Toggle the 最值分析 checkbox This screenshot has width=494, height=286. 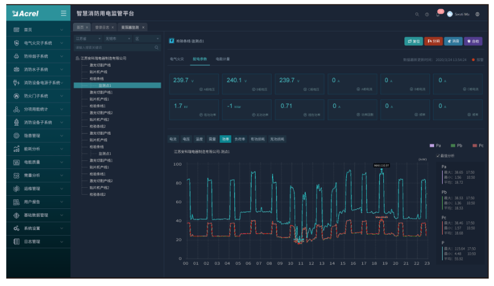click(438, 155)
